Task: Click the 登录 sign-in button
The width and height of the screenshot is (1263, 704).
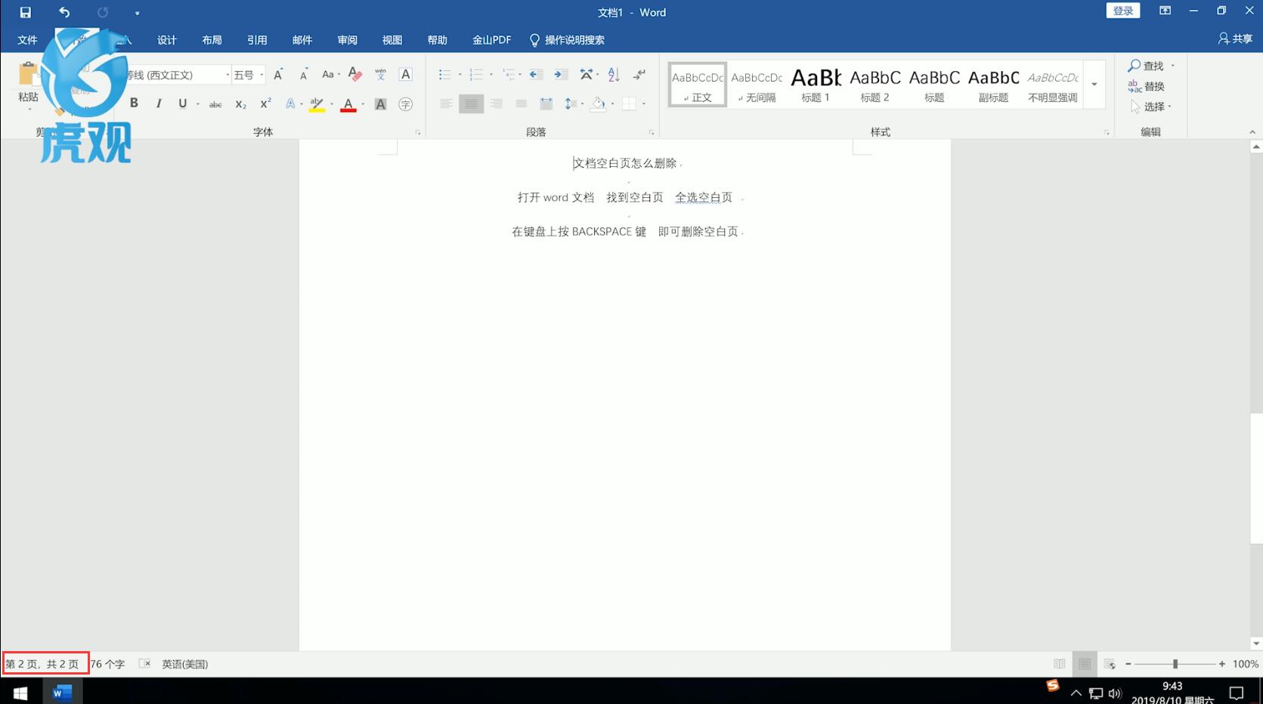Action: [x=1123, y=11]
